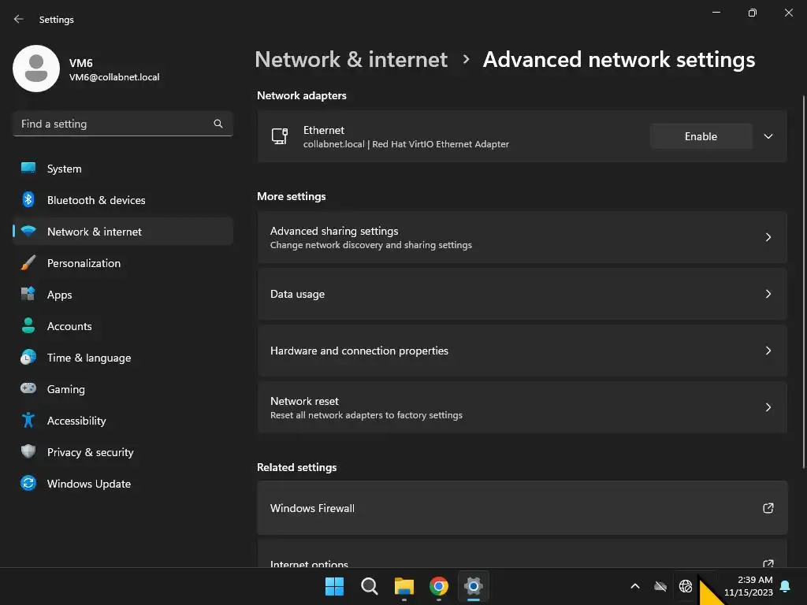This screenshot has height=605, width=807.
Task: Click the Windows Start button
Action: 335,586
